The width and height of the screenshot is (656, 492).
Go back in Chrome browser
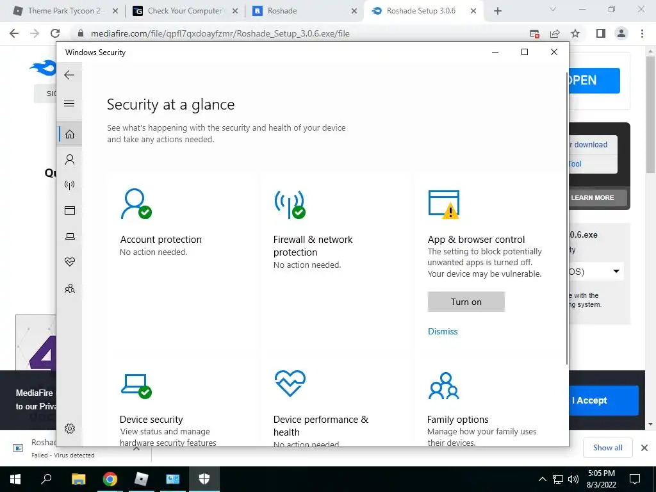[x=14, y=33]
